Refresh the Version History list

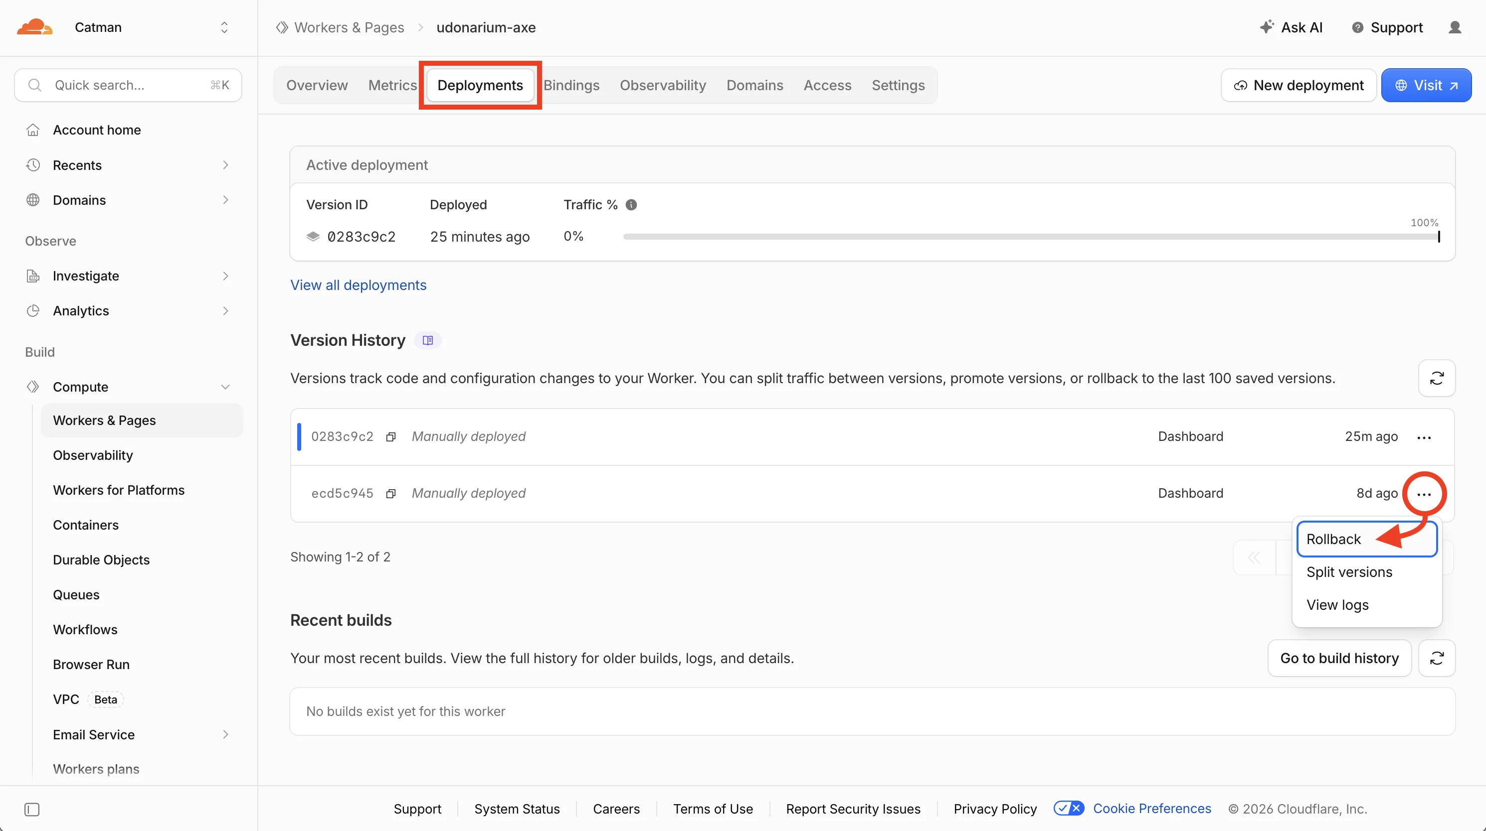coord(1437,378)
